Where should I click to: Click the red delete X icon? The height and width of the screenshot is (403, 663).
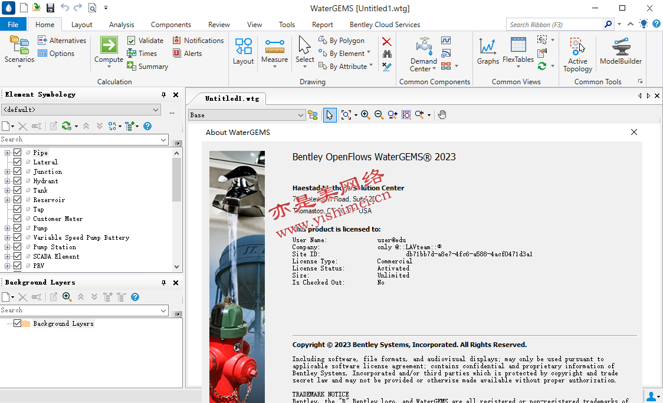pos(386,41)
